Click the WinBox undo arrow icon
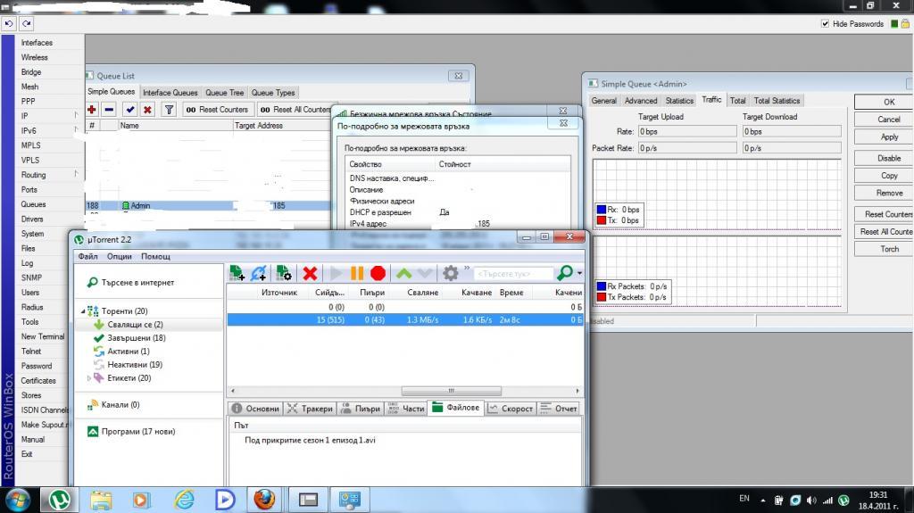Viewport: 914px width, 513px height. (x=10, y=23)
